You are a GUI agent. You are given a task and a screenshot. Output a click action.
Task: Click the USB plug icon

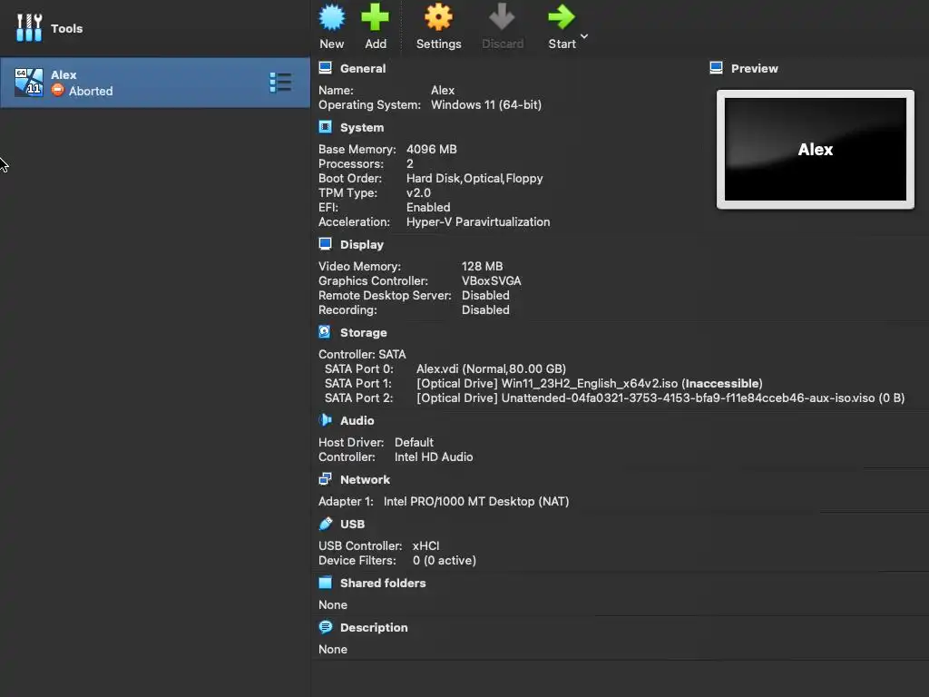click(x=326, y=524)
